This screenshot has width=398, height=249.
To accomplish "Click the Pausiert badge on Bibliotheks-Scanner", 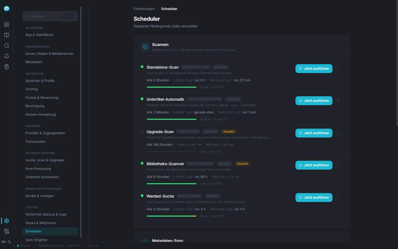I will (243, 164).
